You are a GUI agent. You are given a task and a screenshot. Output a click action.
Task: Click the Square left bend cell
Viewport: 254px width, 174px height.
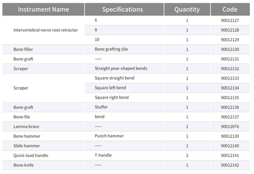(x=110, y=88)
